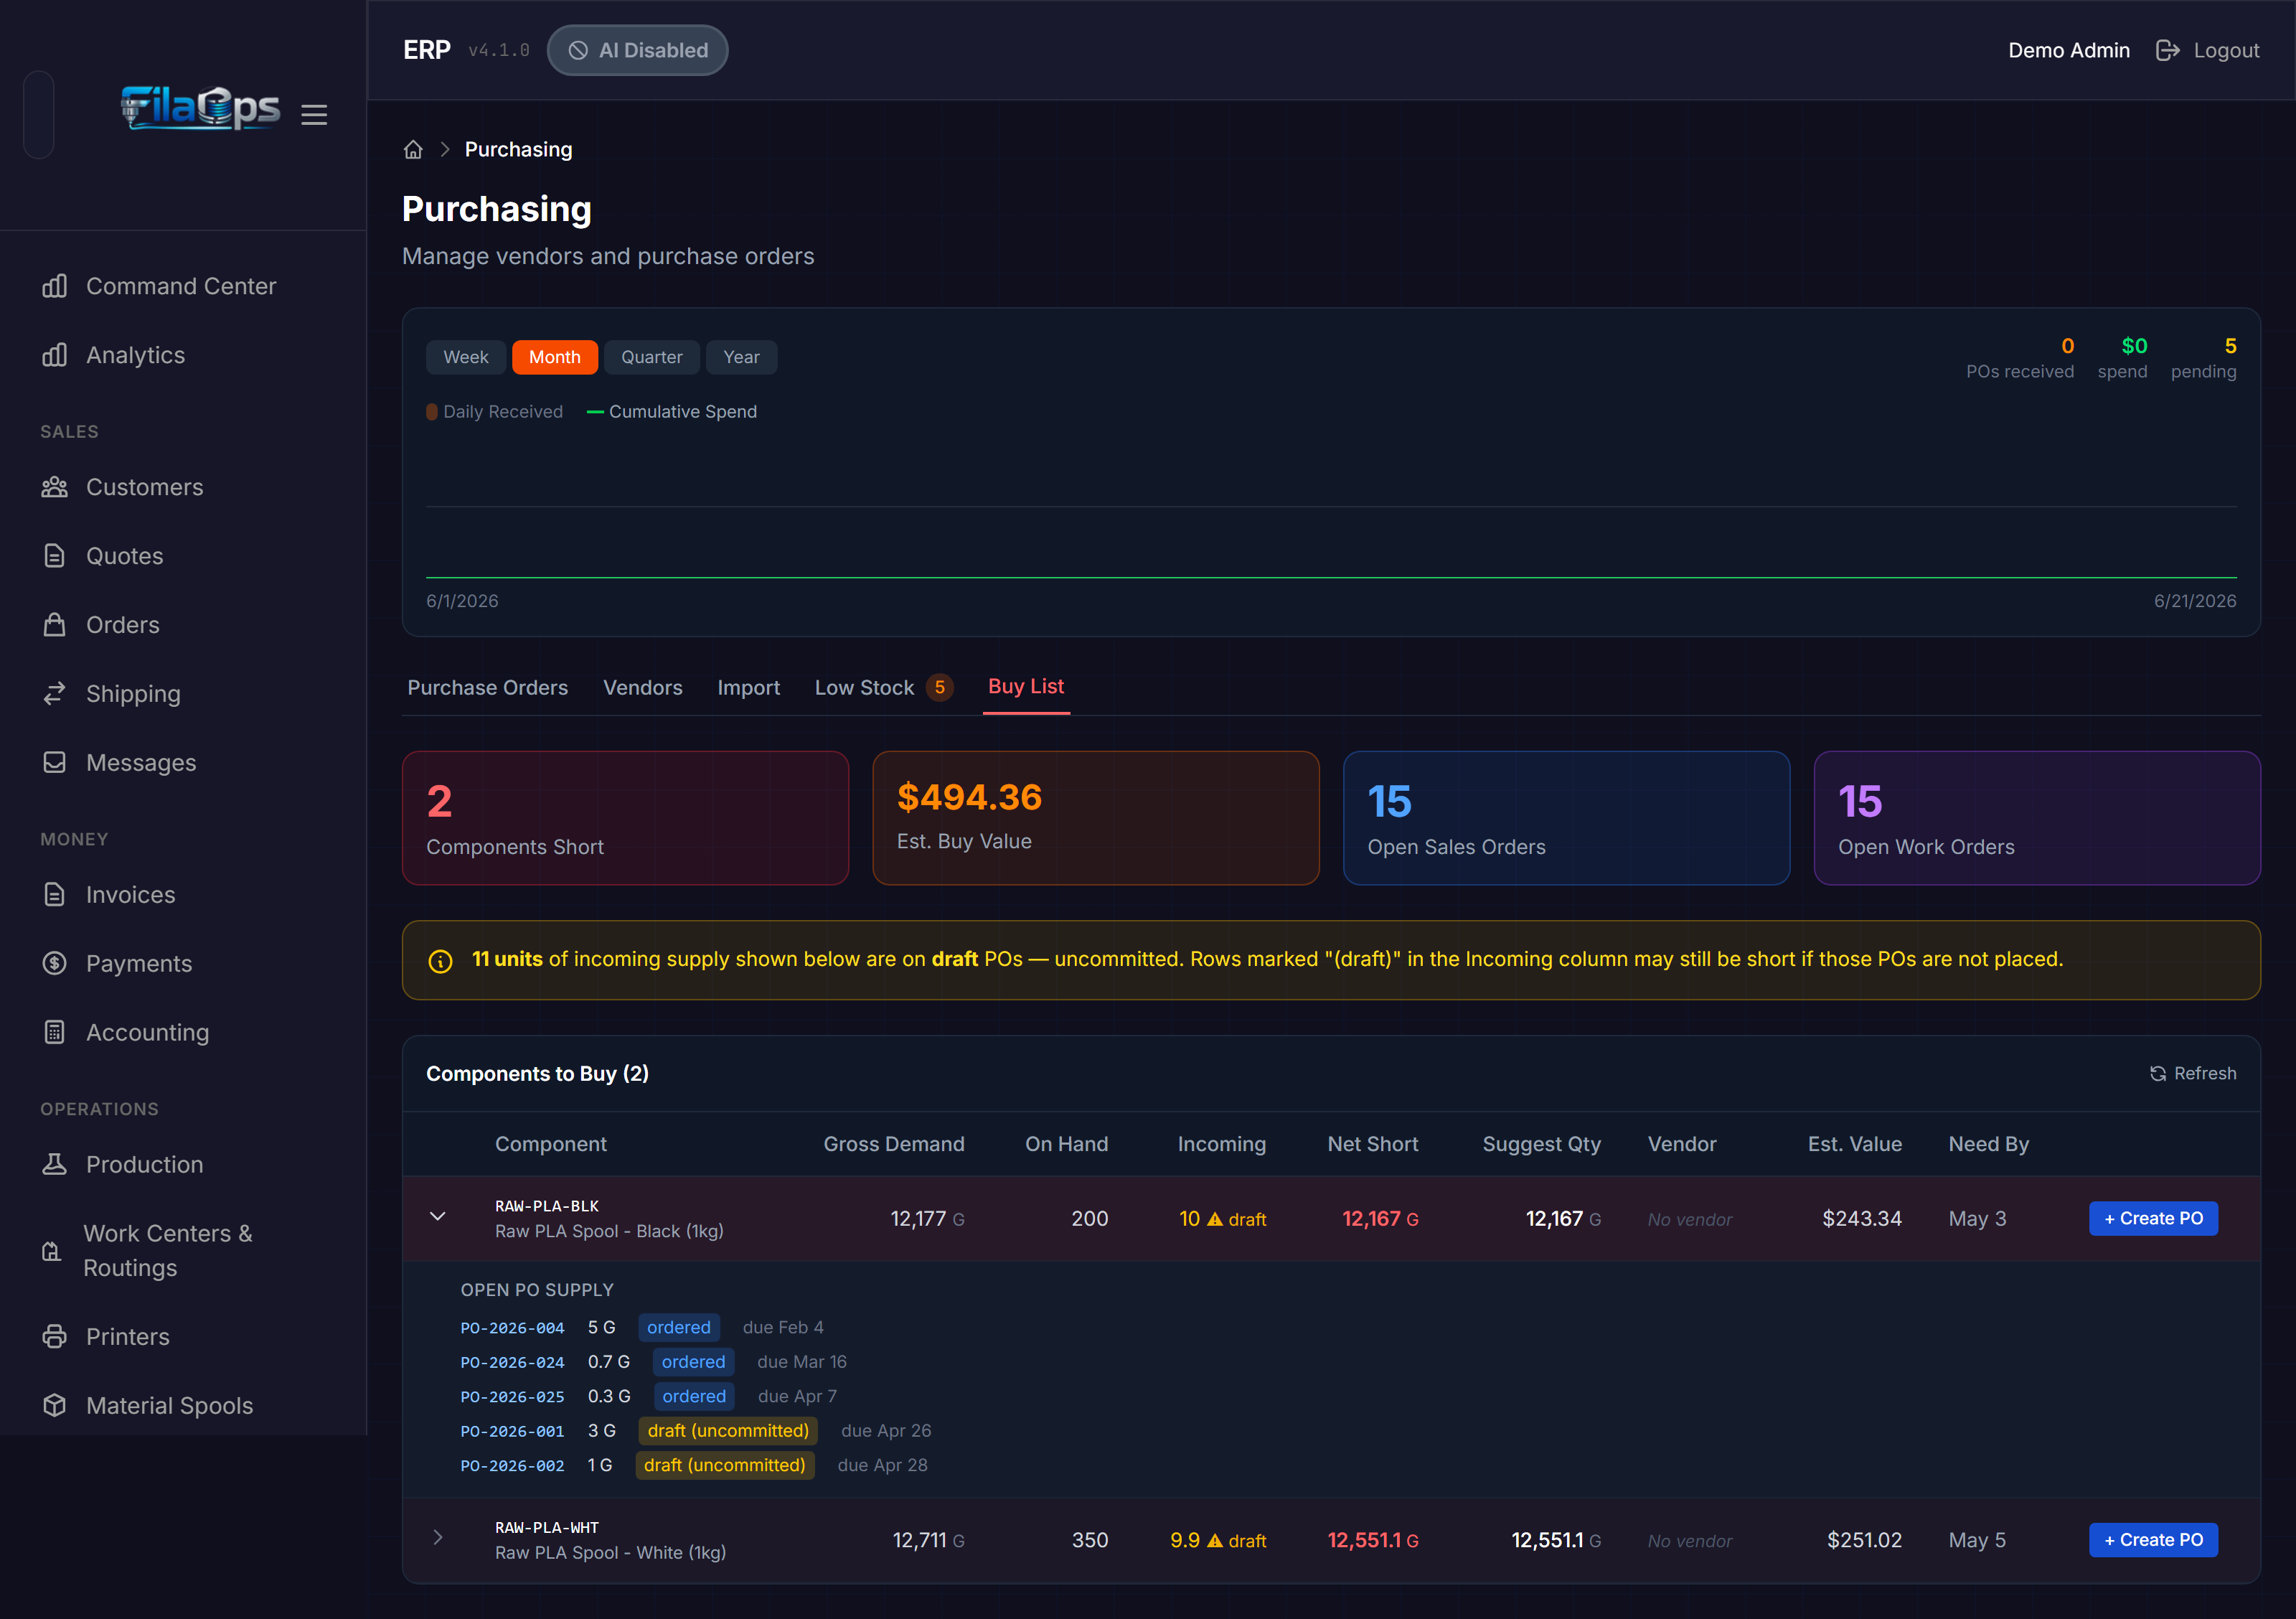Open Command Center from the sidebar
The image size is (2296, 1619).
click(182, 286)
